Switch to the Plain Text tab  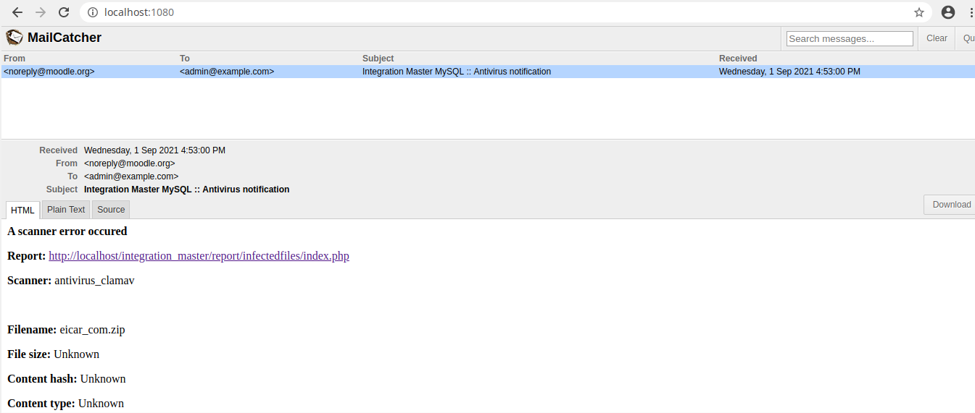pos(66,210)
